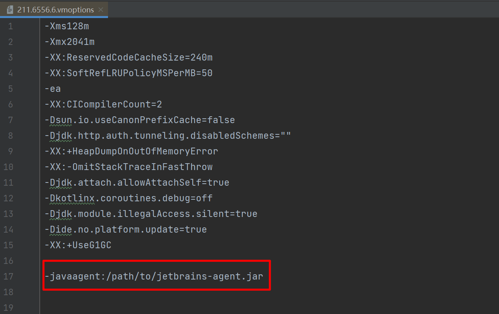Click the -XX:+UseG1GC line

pos(78,245)
